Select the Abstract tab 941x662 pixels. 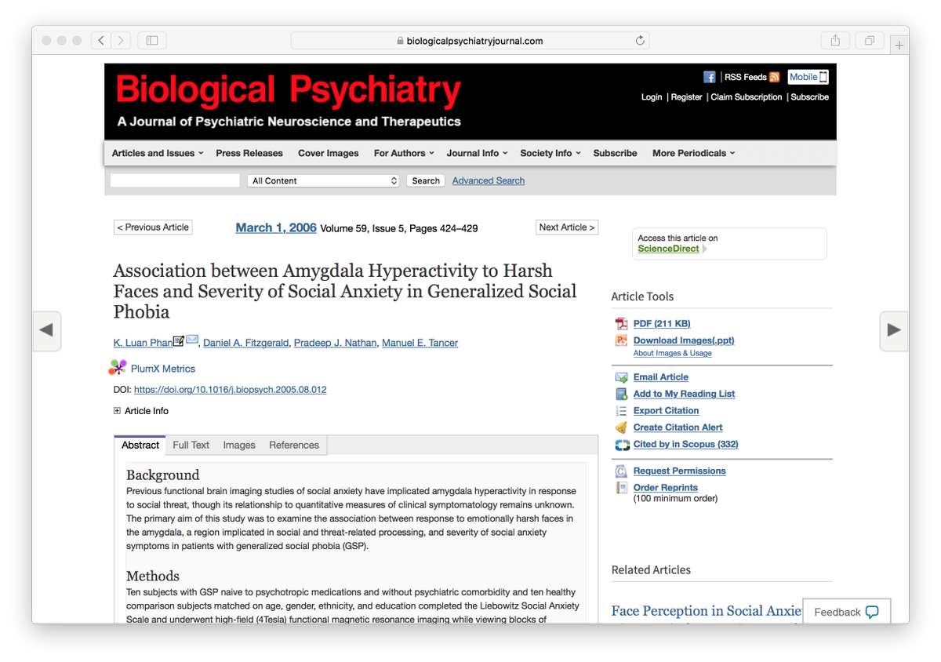[140, 445]
